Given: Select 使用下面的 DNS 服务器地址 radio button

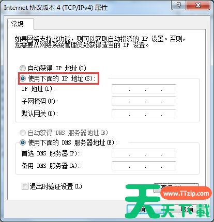Looking at the screenshot, I should coord(23,142).
